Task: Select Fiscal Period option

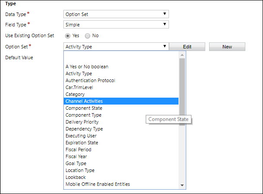Action: pos(121,149)
